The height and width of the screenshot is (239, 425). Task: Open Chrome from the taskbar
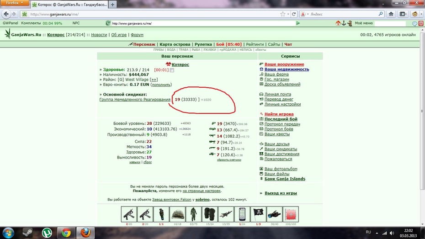point(66,233)
